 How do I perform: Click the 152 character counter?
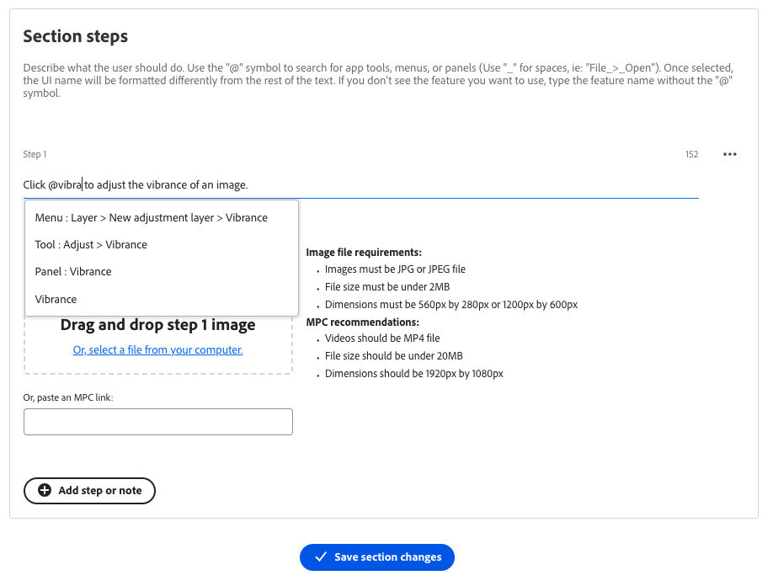click(691, 154)
